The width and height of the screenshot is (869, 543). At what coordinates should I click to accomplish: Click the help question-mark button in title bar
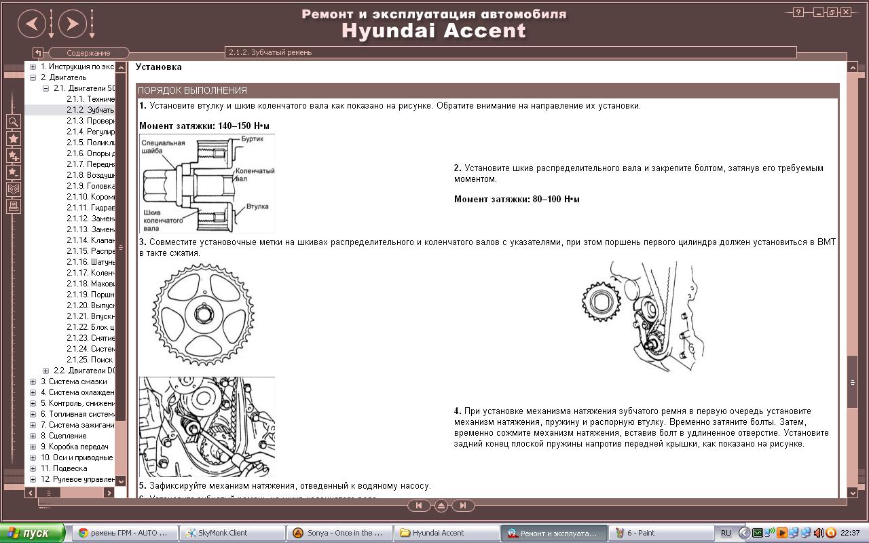(x=798, y=12)
